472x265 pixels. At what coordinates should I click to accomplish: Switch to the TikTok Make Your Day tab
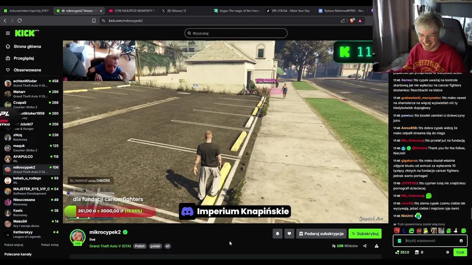coord(288,11)
